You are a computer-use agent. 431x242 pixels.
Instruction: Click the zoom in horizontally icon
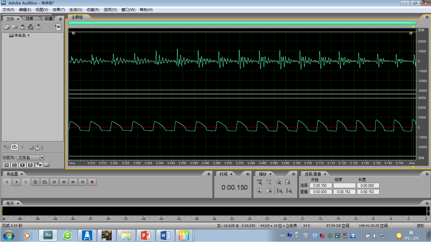tap(259, 182)
